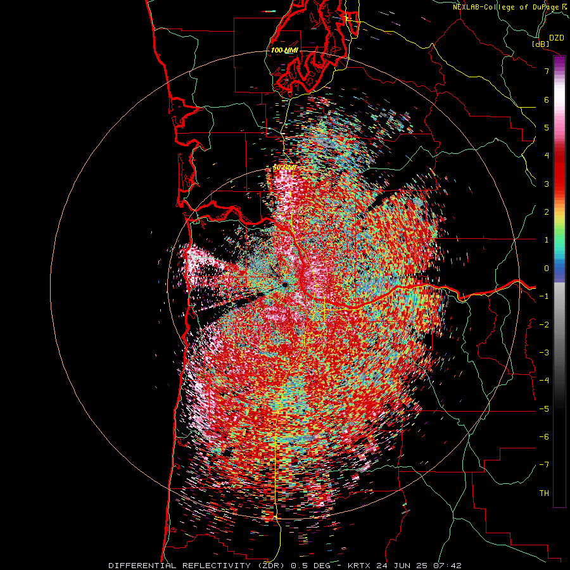Click the 1 value on color scale
Viewport: 570px width, 570px height.
pyautogui.click(x=547, y=240)
